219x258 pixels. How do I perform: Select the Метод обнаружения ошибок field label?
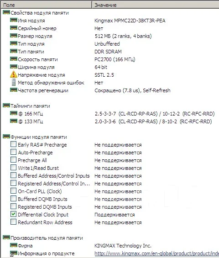51,83
